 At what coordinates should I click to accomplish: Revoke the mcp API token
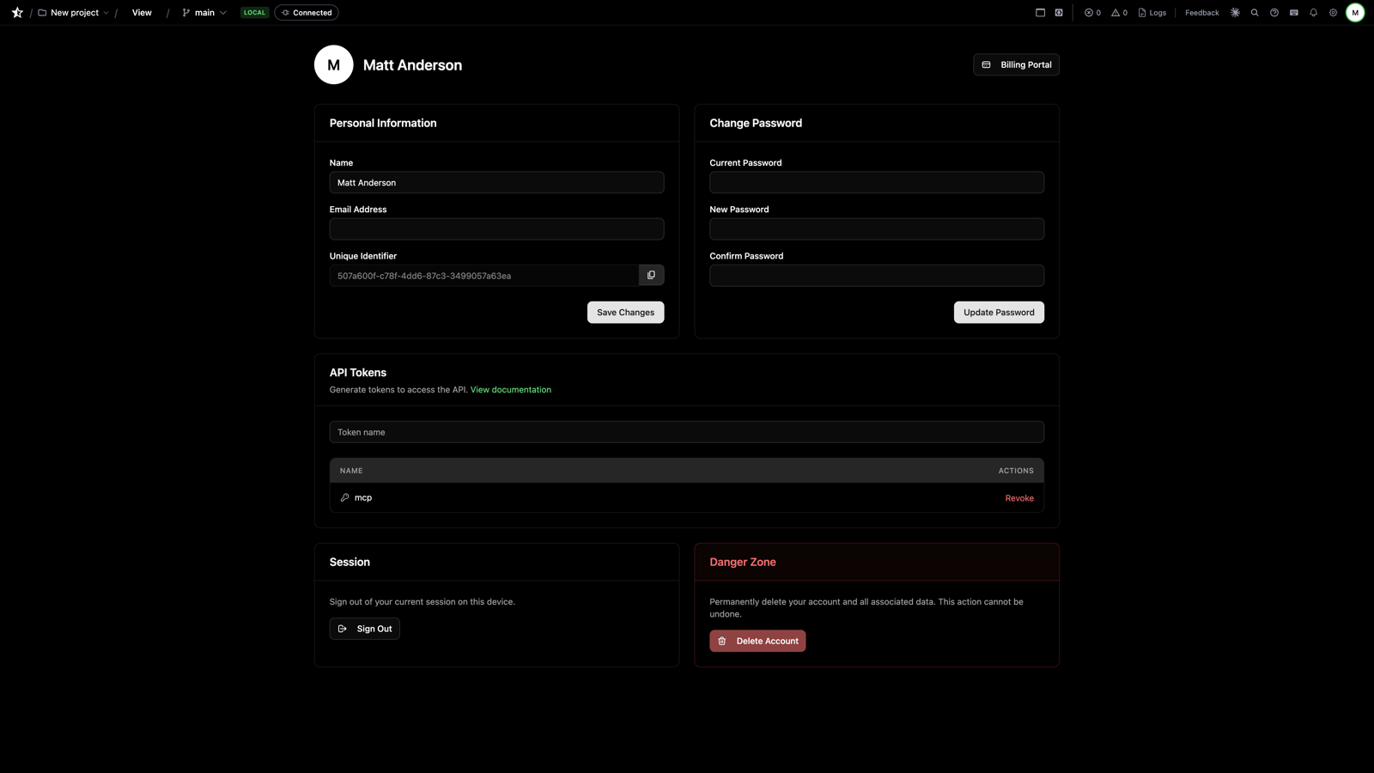click(1019, 497)
